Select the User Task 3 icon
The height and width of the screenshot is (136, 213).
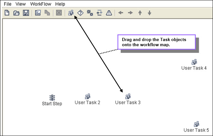click(128, 97)
